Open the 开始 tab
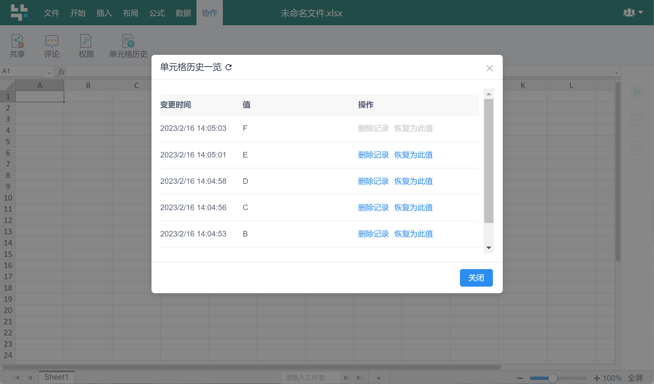 pyautogui.click(x=78, y=13)
